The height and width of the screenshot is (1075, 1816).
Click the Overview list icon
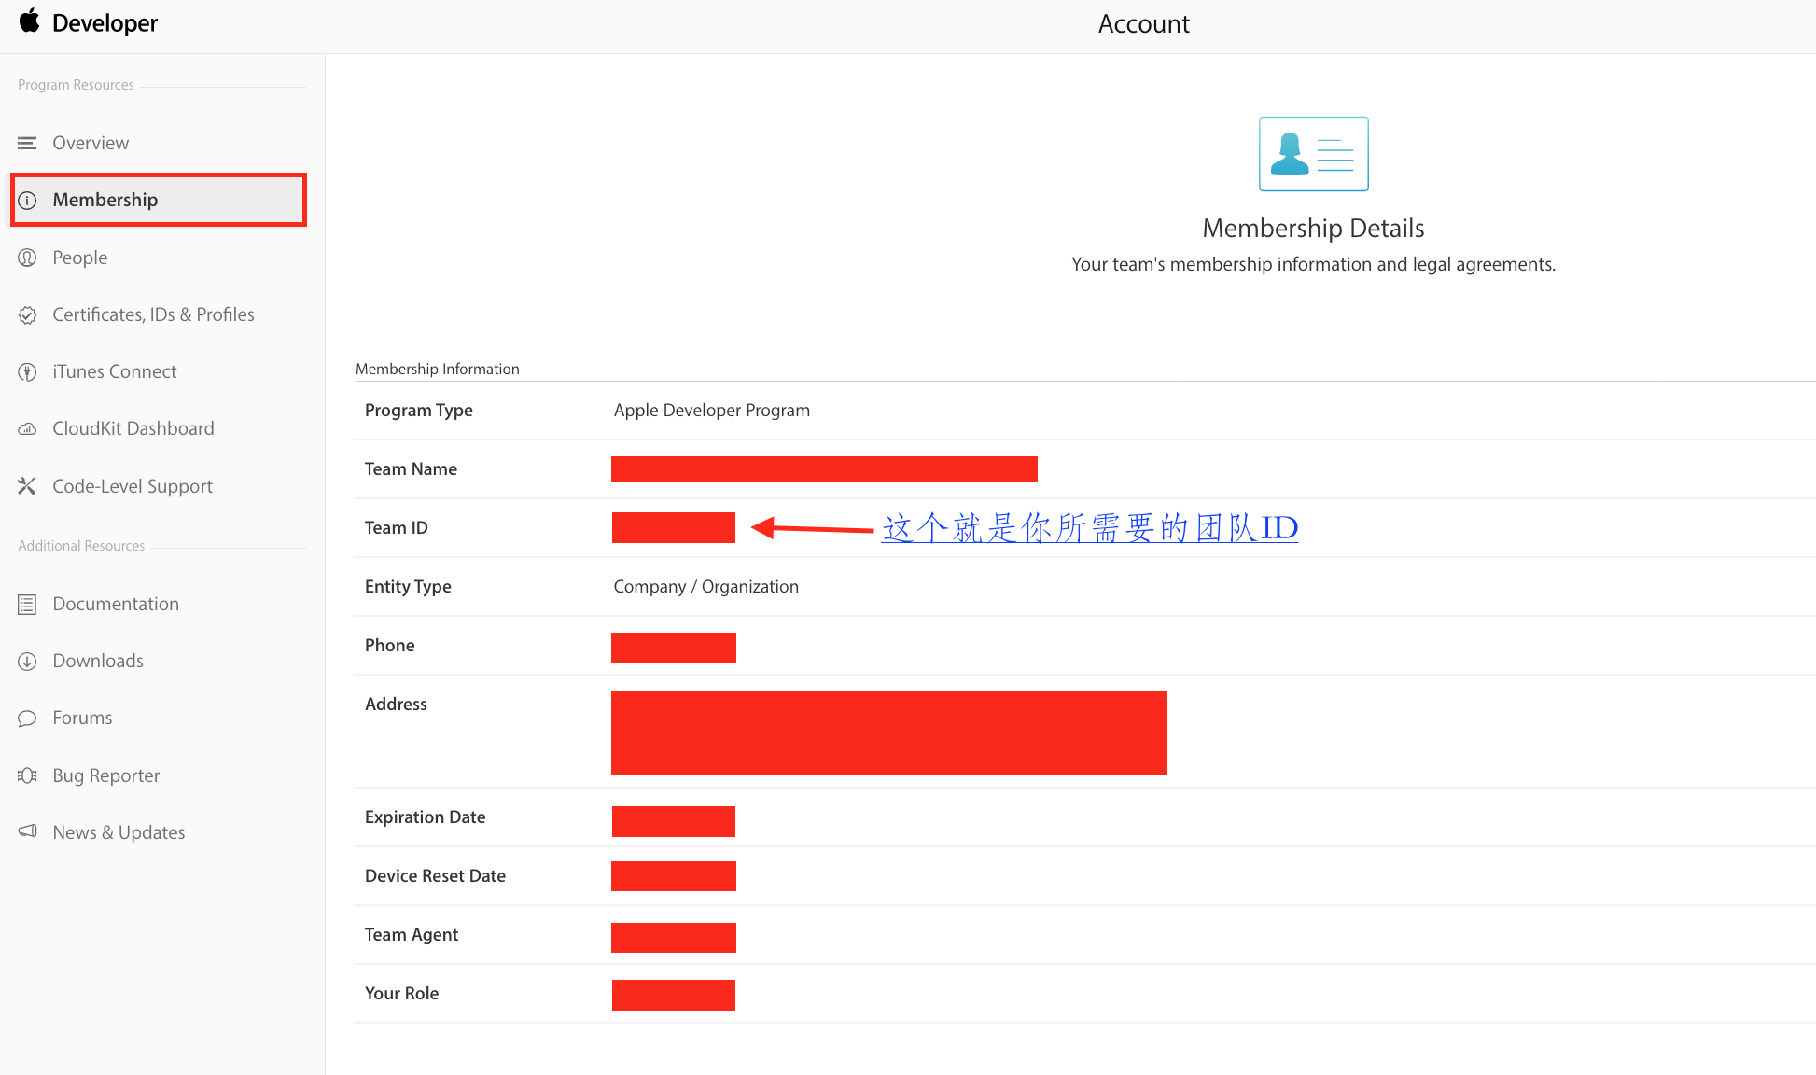pyautogui.click(x=27, y=143)
